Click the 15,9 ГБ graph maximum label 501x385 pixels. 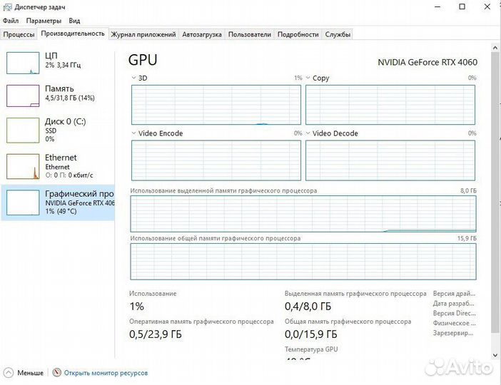pos(467,238)
